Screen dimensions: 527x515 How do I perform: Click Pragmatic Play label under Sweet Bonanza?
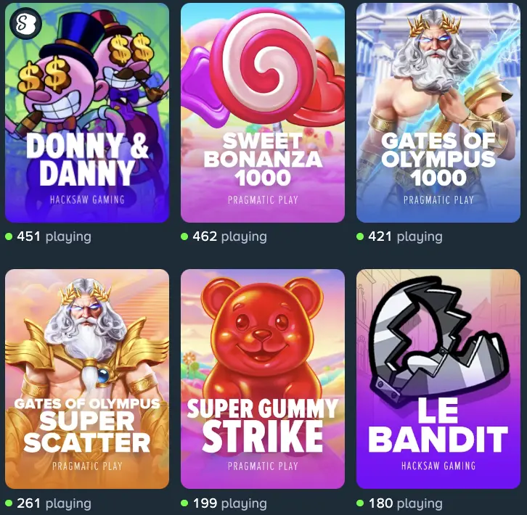click(x=263, y=200)
